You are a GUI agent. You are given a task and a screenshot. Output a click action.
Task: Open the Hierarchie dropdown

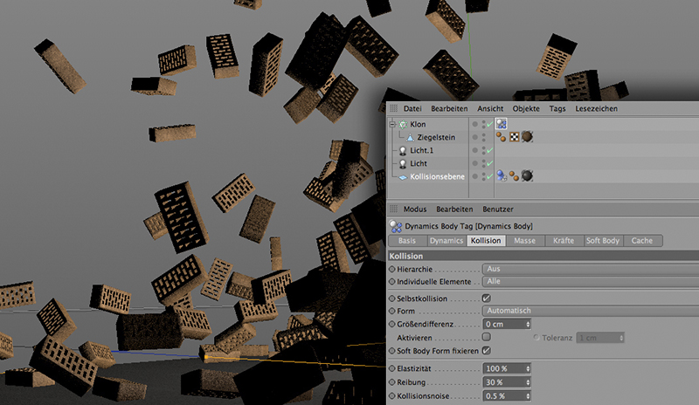point(590,270)
